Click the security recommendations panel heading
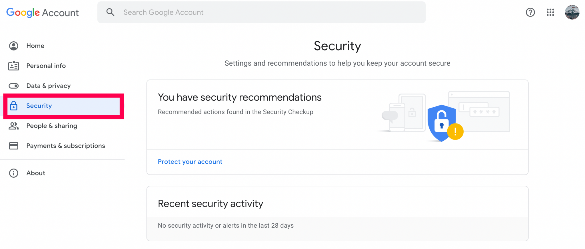Viewport: 585px width, 249px height. click(x=240, y=97)
